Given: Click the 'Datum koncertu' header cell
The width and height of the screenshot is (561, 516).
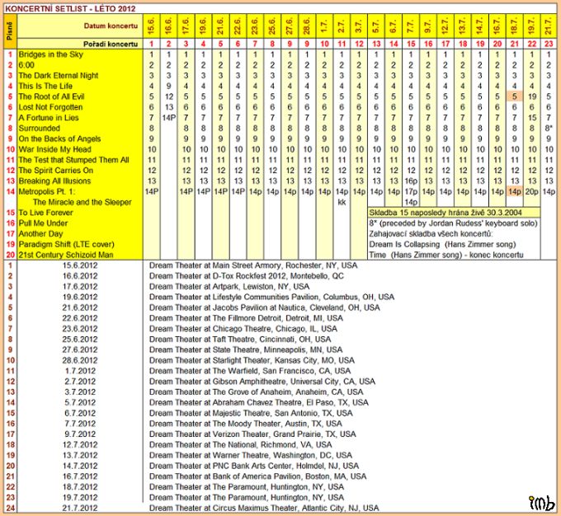Looking at the screenshot, I should click(79, 26).
